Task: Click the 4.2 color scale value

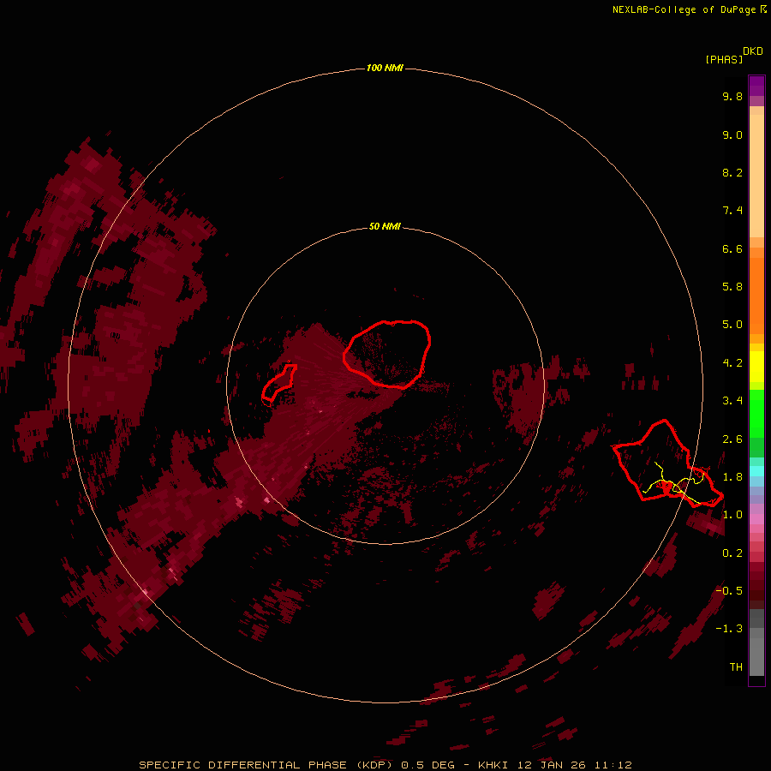Action: pos(732,363)
